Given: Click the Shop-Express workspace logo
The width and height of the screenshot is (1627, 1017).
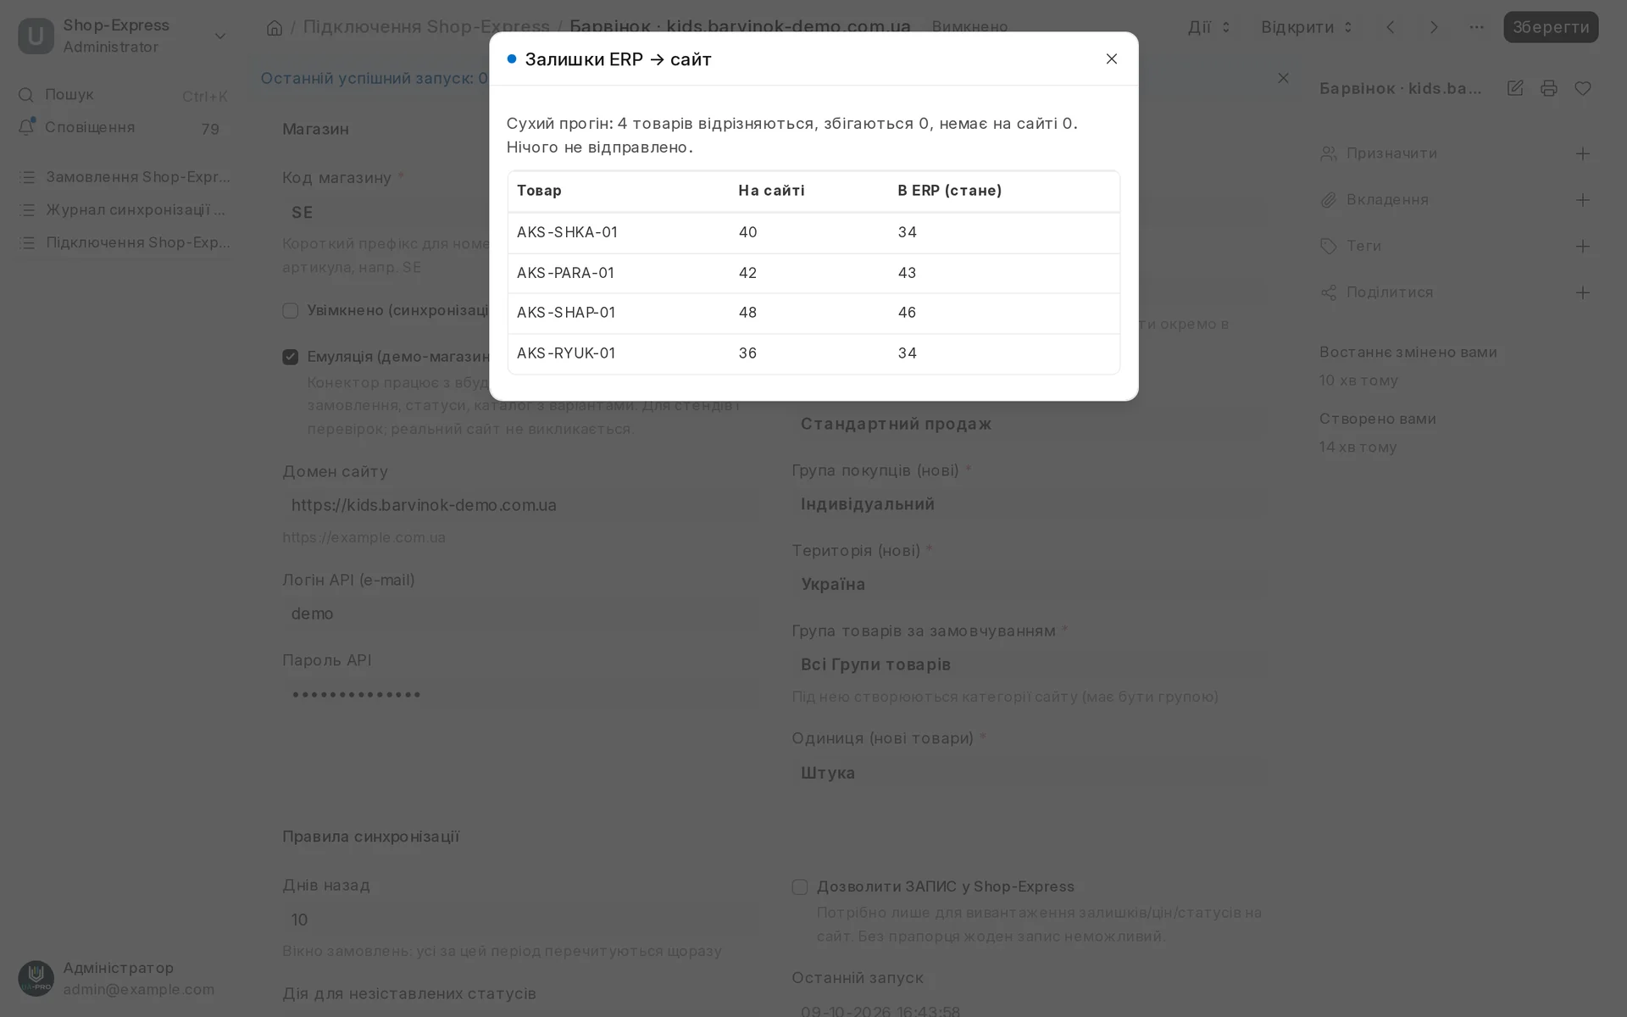Looking at the screenshot, I should (x=36, y=36).
